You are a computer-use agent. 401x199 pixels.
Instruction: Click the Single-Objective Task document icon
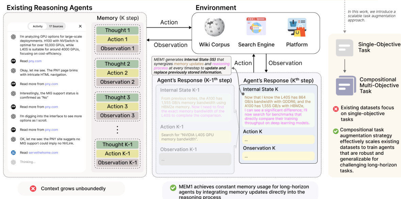(x=345, y=48)
